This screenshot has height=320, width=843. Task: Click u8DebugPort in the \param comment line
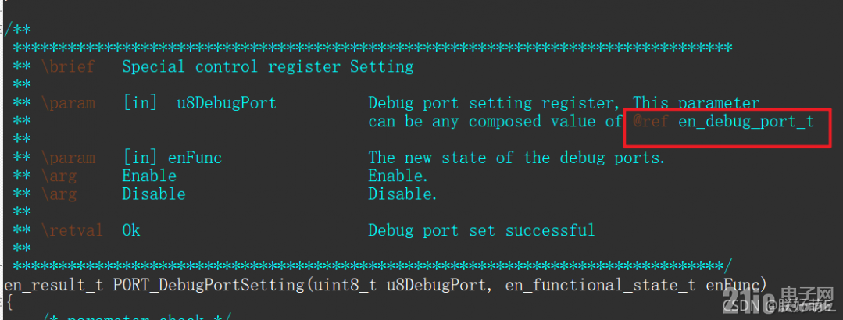pos(227,103)
